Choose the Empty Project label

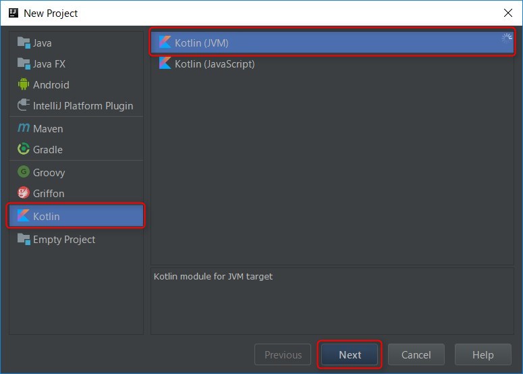(x=64, y=240)
